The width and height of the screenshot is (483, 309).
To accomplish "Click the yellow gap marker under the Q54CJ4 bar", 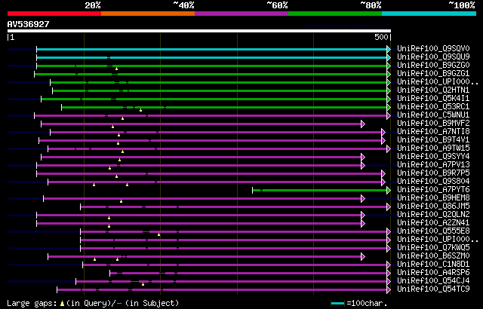I will point(143,284).
